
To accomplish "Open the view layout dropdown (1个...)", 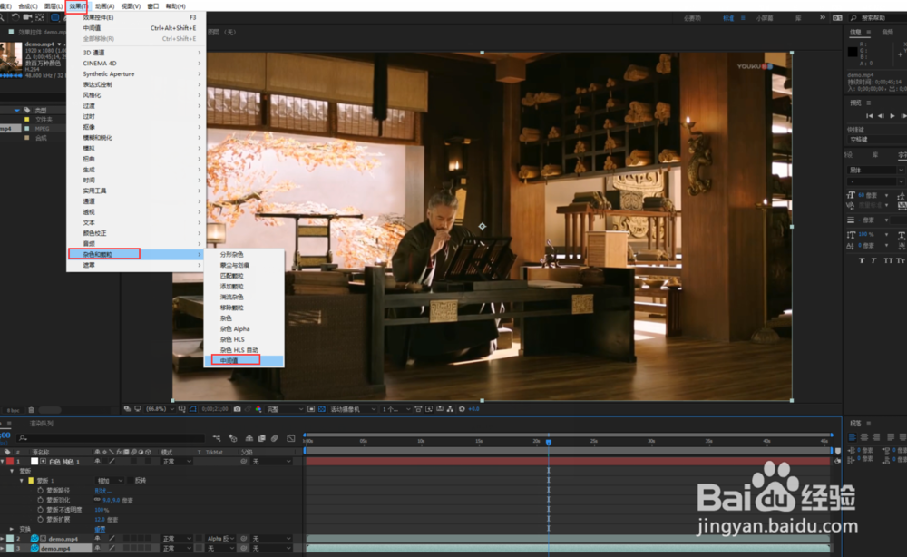I will point(395,409).
